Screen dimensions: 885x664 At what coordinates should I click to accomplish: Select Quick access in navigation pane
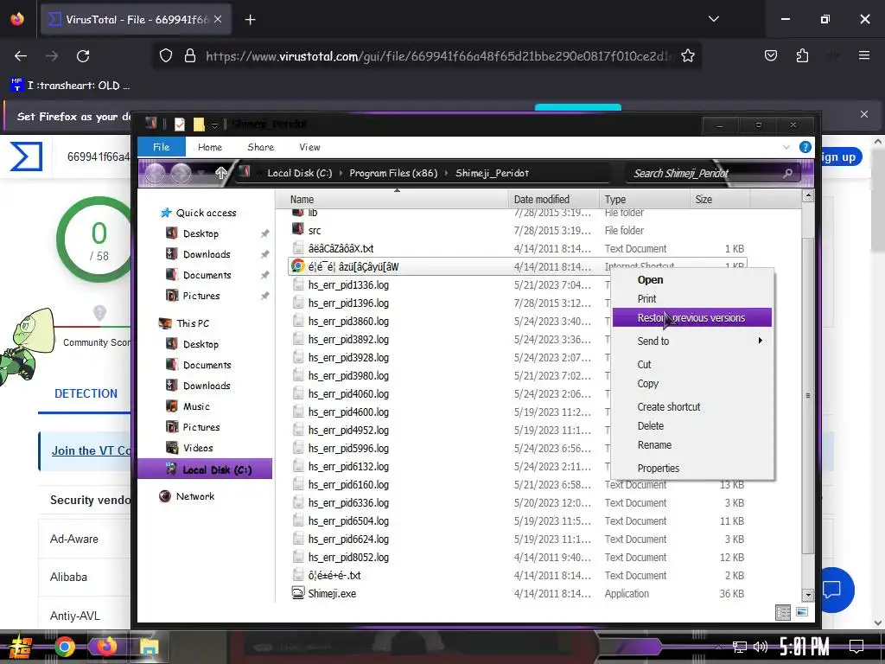[x=206, y=213]
